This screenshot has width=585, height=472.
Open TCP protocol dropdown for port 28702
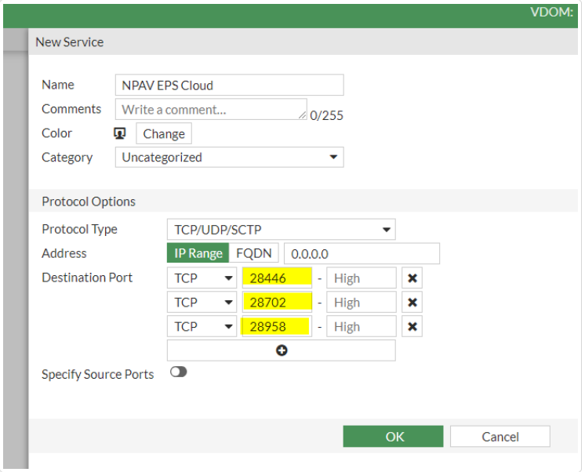tap(202, 303)
